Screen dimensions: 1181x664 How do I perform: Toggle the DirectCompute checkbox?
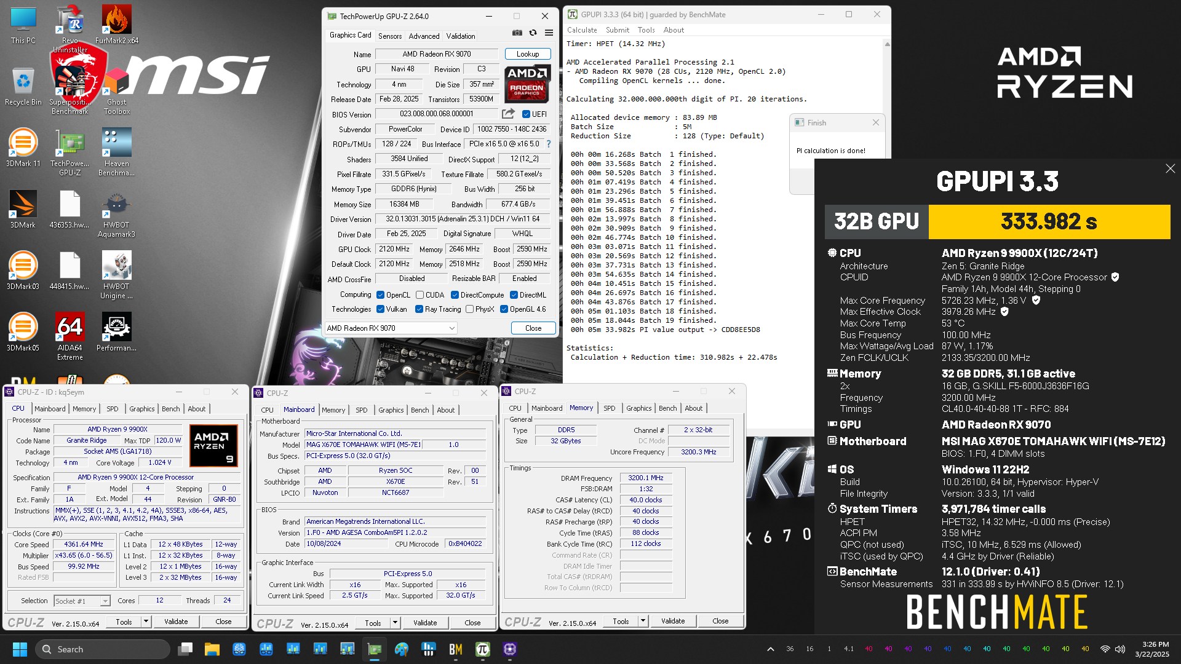[x=455, y=295]
